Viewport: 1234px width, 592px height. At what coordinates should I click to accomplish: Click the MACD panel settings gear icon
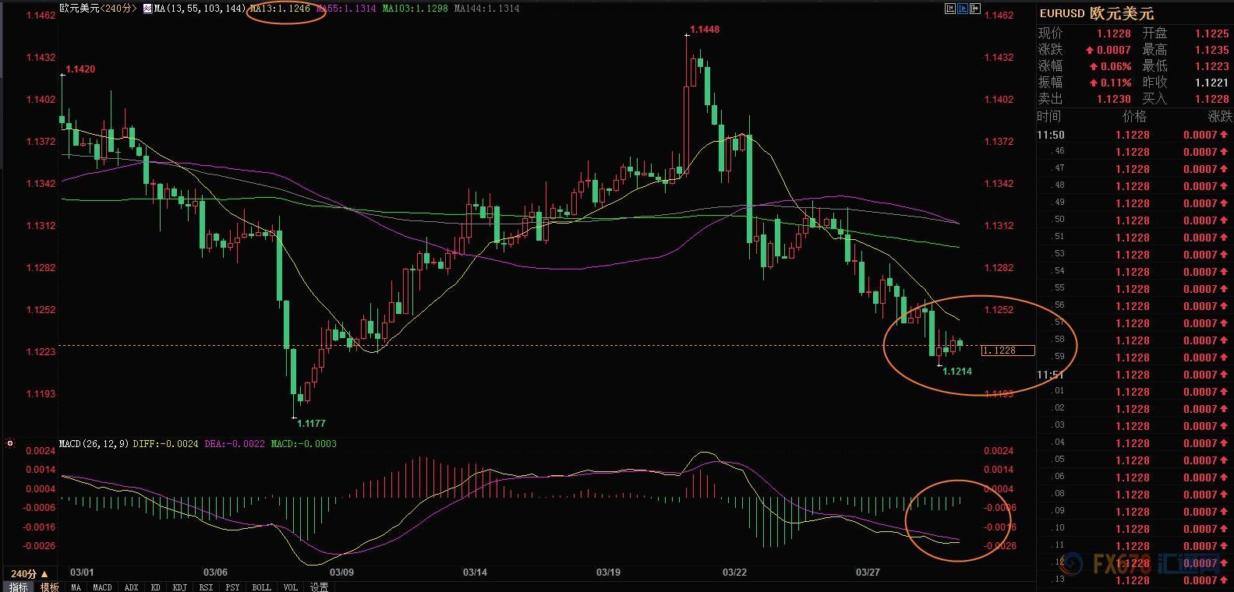pyautogui.click(x=10, y=444)
